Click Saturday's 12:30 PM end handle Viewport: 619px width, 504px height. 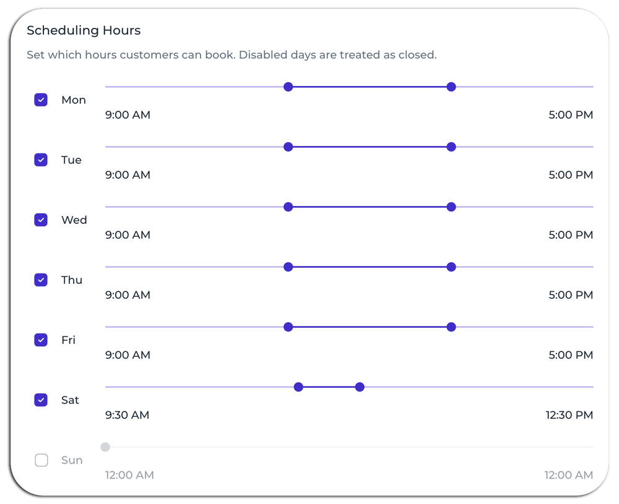360,387
